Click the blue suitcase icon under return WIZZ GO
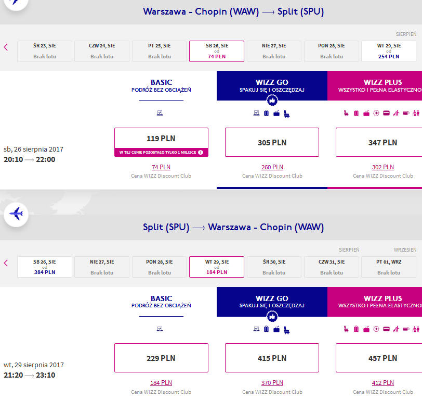 (x=266, y=329)
